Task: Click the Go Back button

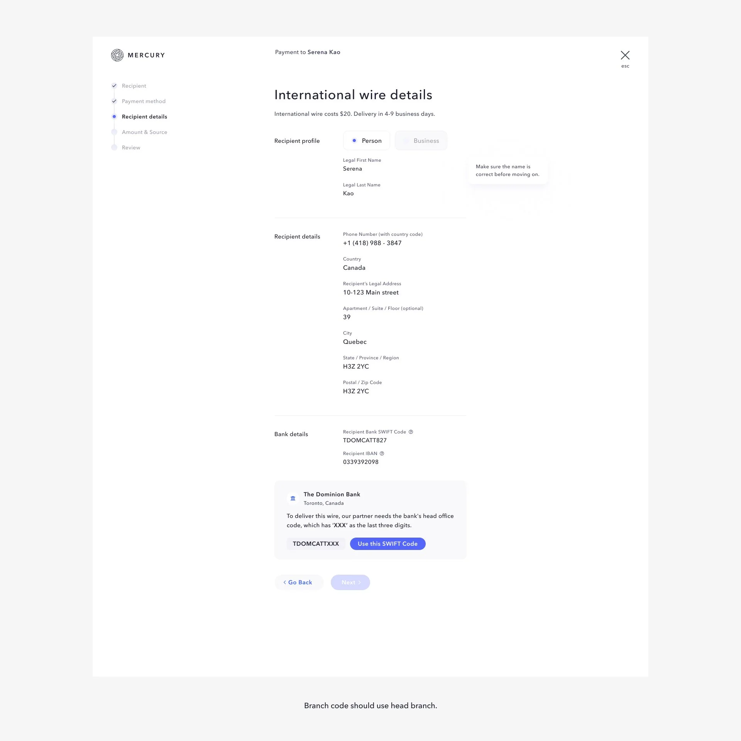Action: [x=299, y=582]
